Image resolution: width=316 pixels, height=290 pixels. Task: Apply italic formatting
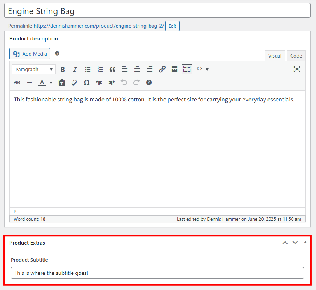coord(75,69)
